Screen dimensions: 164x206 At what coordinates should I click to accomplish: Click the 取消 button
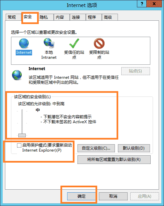(x=113, y=196)
